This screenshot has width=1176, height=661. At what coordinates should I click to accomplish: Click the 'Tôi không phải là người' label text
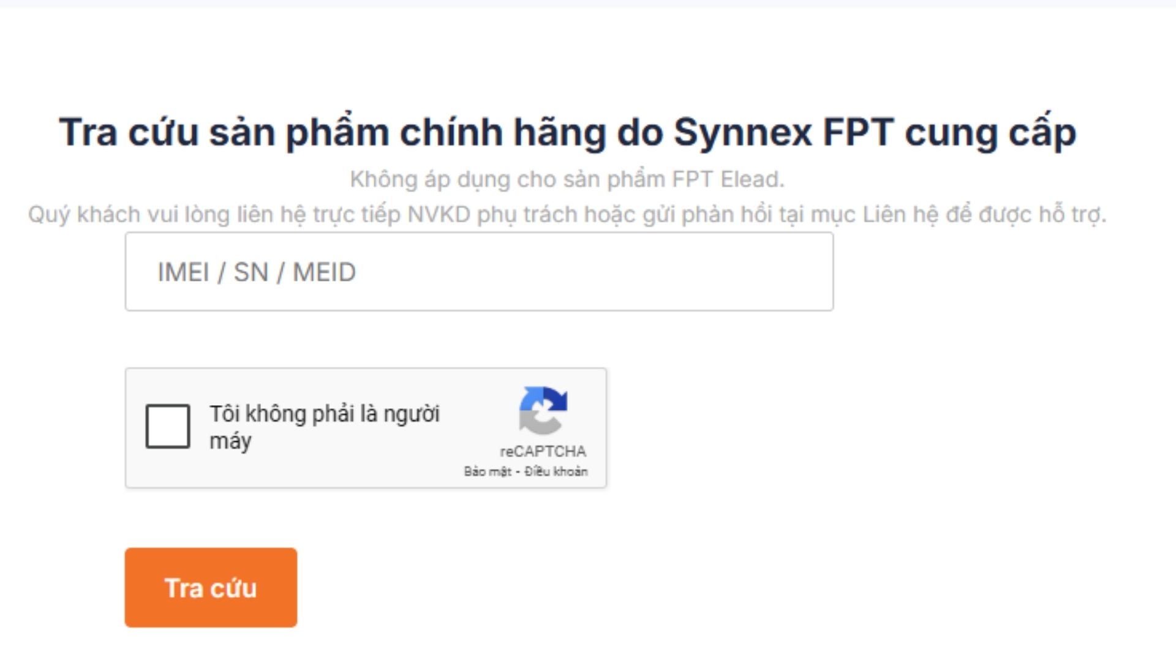point(325,414)
